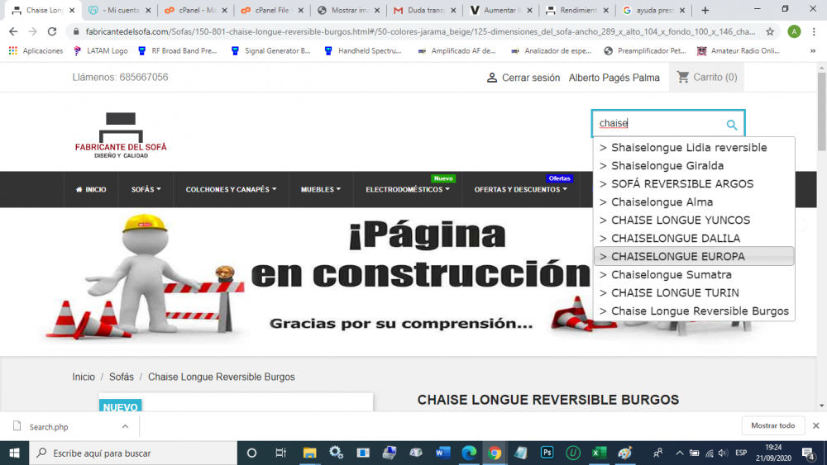Expand the SOFÁS menu dropdown
The image size is (827, 465).
coord(146,190)
